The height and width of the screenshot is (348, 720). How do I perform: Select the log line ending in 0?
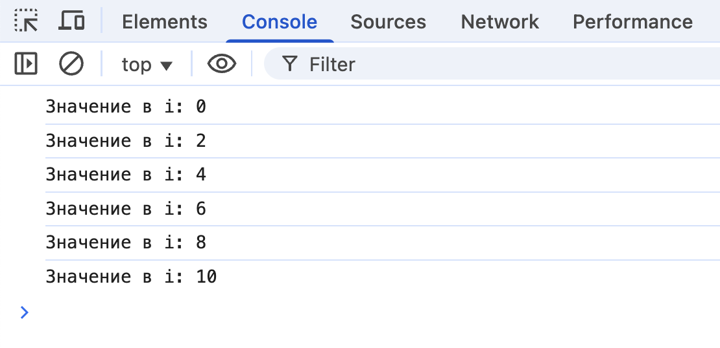coord(126,107)
